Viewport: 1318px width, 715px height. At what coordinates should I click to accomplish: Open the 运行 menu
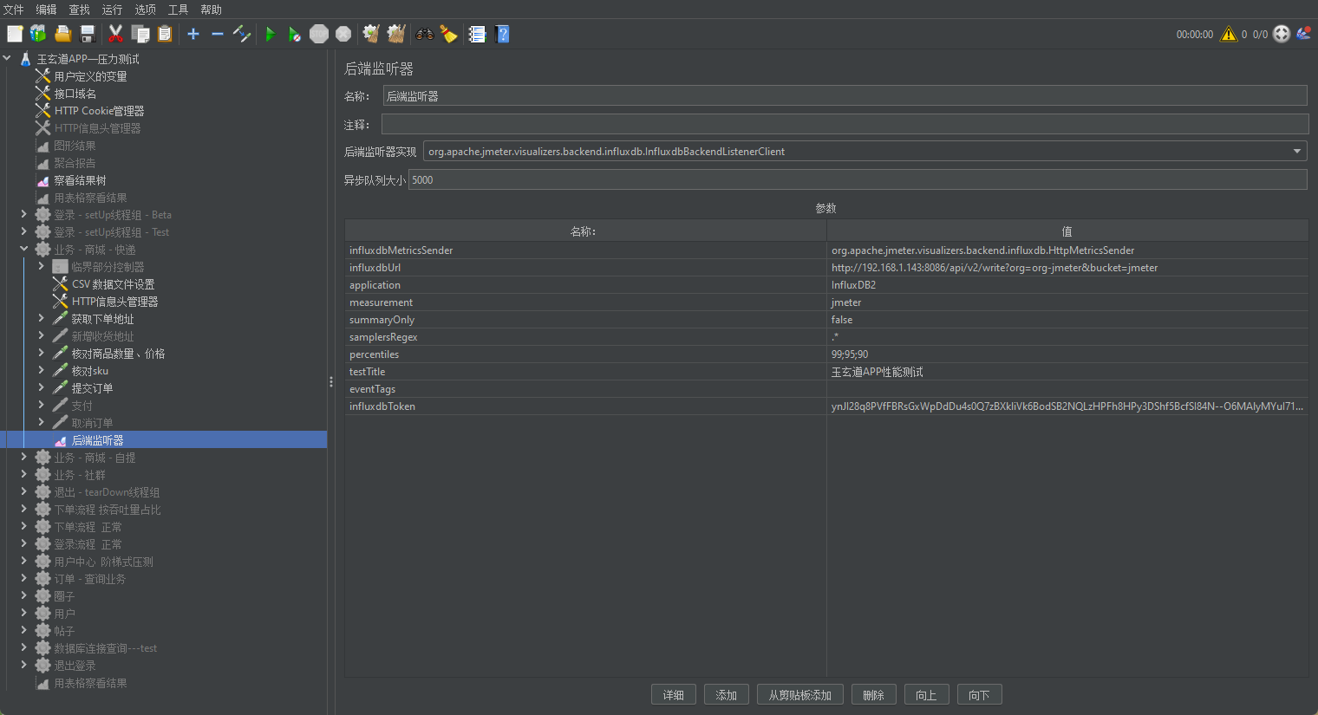point(112,10)
